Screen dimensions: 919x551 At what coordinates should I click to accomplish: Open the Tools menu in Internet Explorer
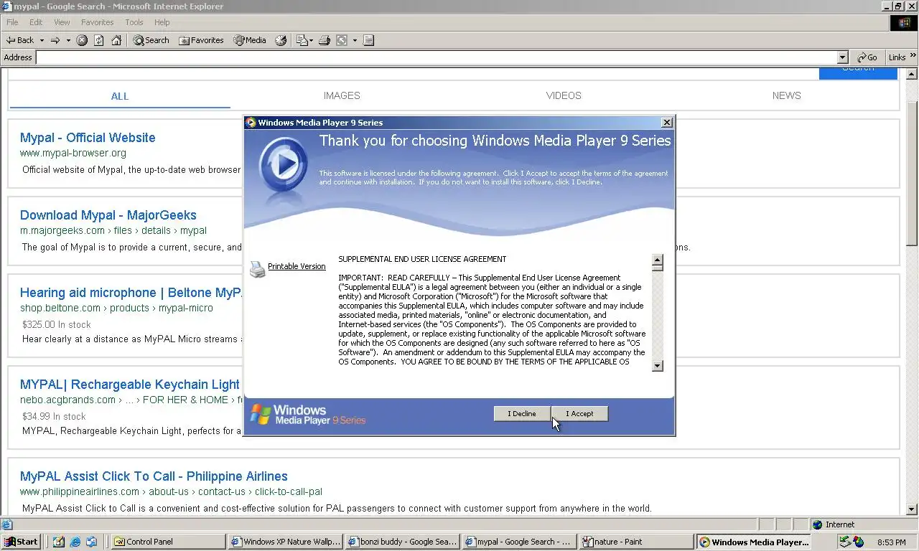(x=134, y=22)
